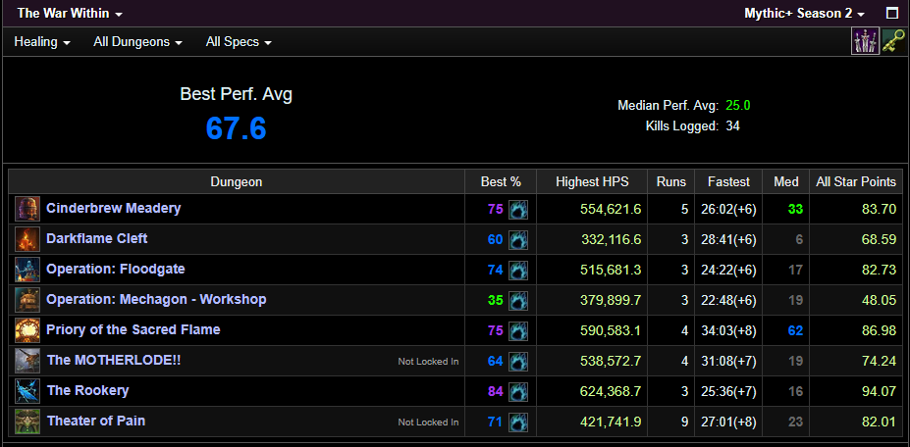Sort by Highest HPS column header
This screenshot has height=447, width=910.
(592, 182)
